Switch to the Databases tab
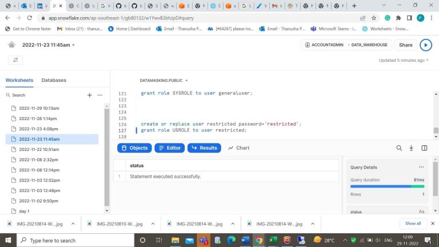439x247 pixels. (x=54, y=81)
